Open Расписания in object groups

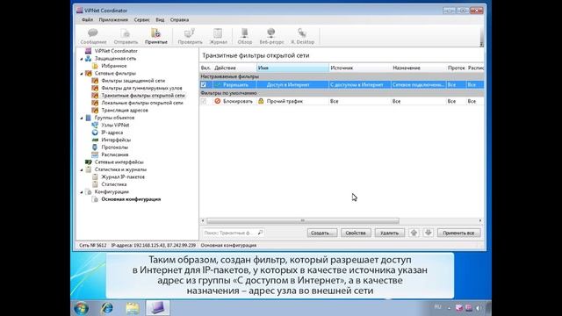click(x=115, y=154)
